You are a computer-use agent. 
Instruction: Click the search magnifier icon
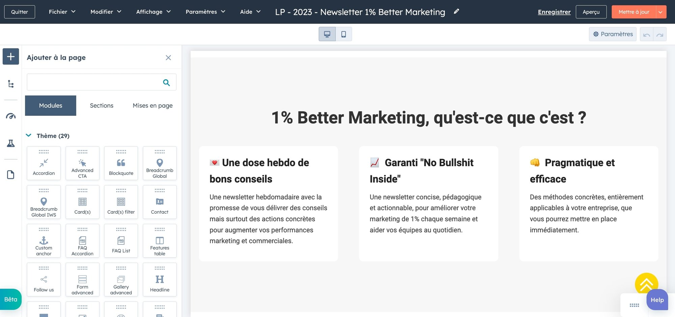tap(166, 82)
